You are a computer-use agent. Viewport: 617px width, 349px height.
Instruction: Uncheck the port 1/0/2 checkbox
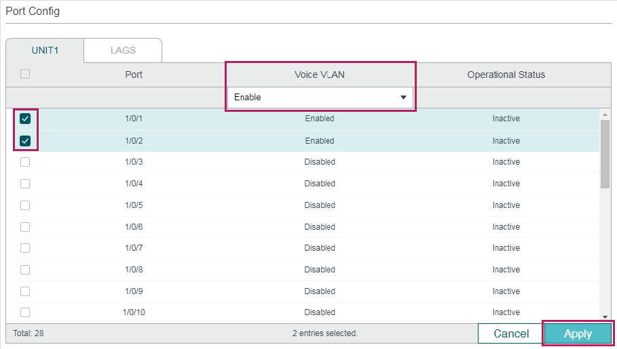coord(25,141)
